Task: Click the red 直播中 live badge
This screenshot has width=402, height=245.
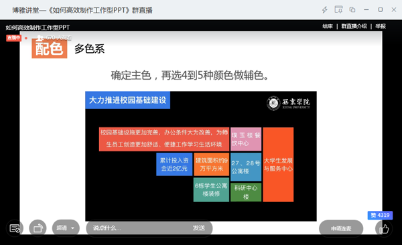Action: (13, 37)
